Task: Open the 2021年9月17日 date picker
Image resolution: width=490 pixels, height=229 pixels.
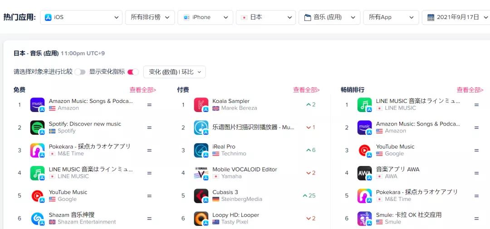Action: tap(456, 17)
